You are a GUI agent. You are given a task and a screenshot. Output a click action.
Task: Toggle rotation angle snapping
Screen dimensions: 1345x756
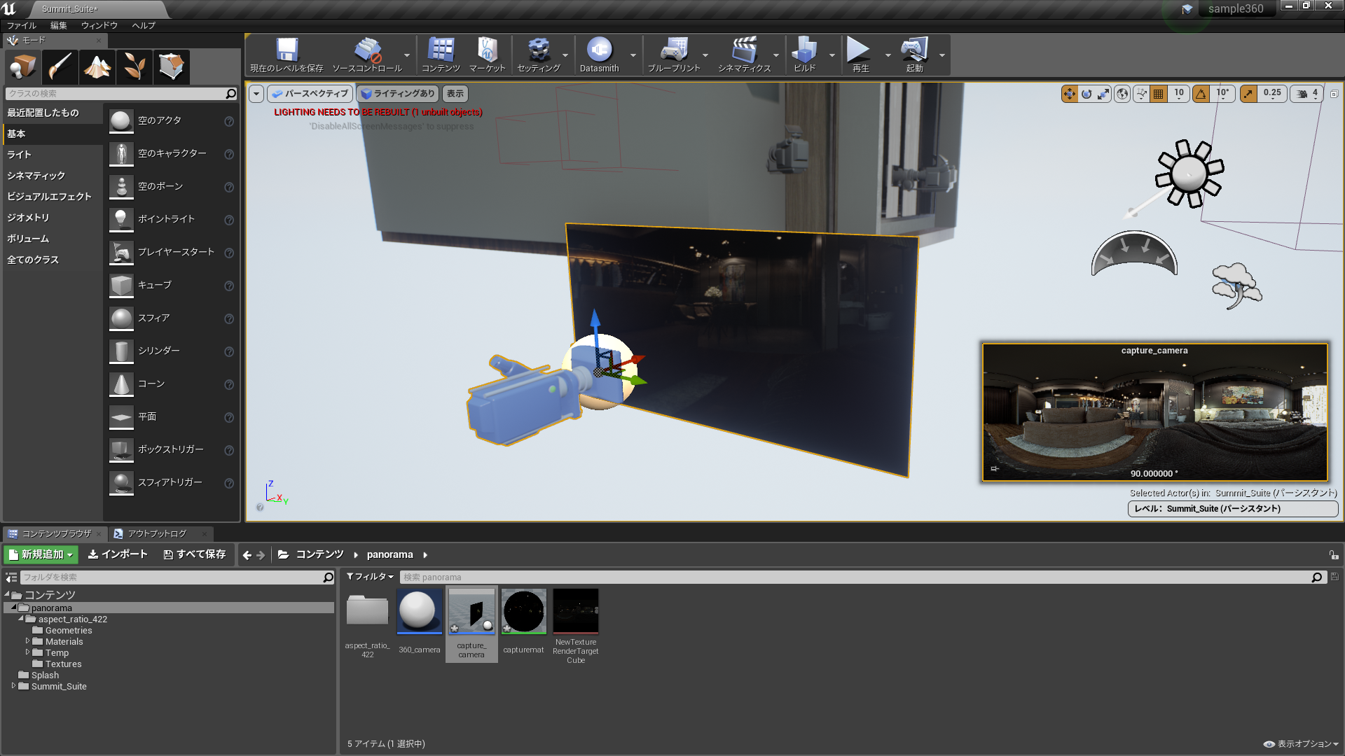[1201, 94]
